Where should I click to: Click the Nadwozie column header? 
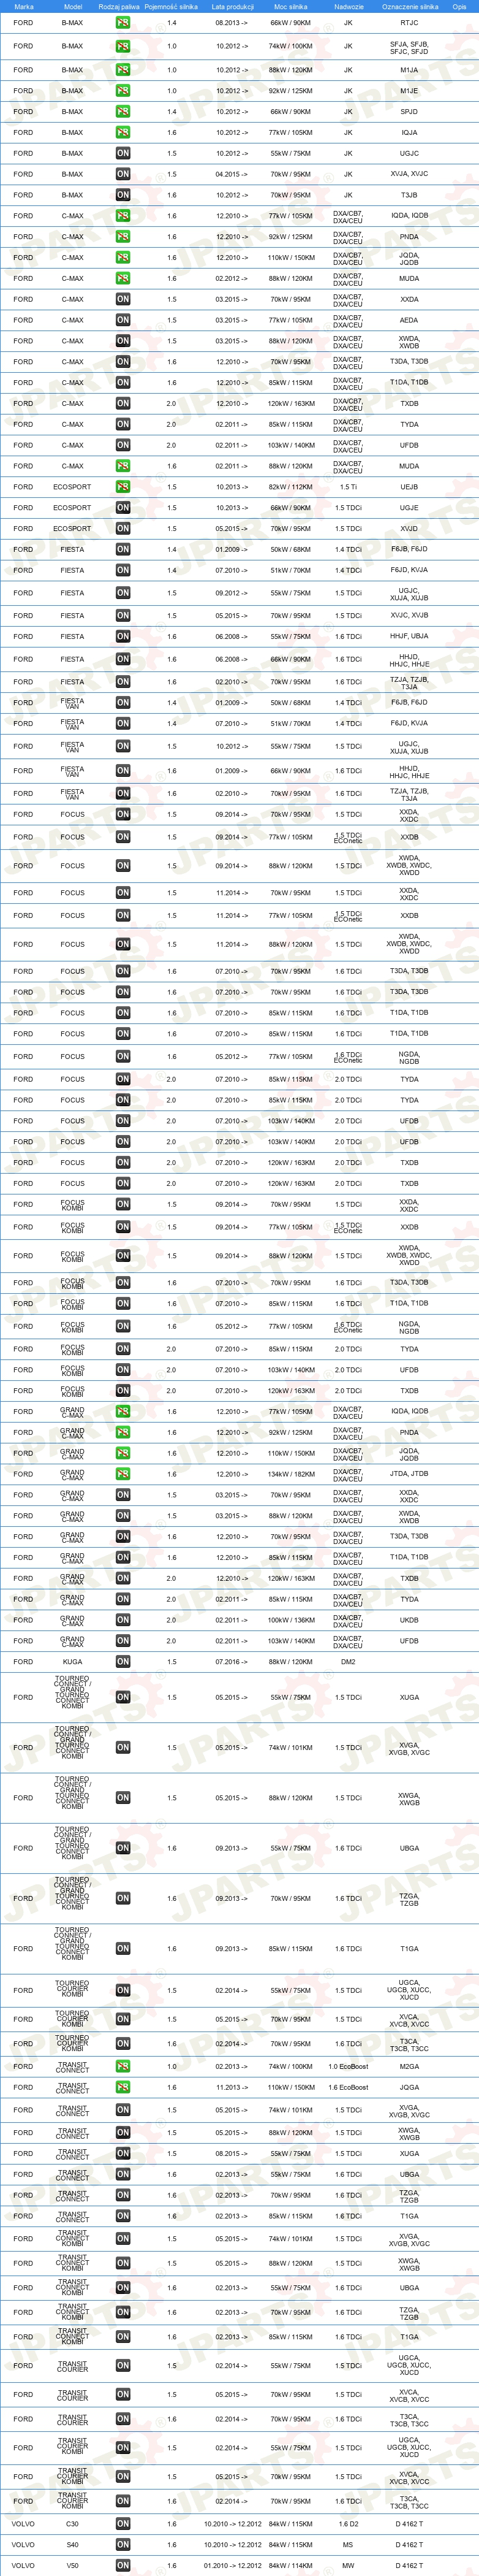coord(349,6)
